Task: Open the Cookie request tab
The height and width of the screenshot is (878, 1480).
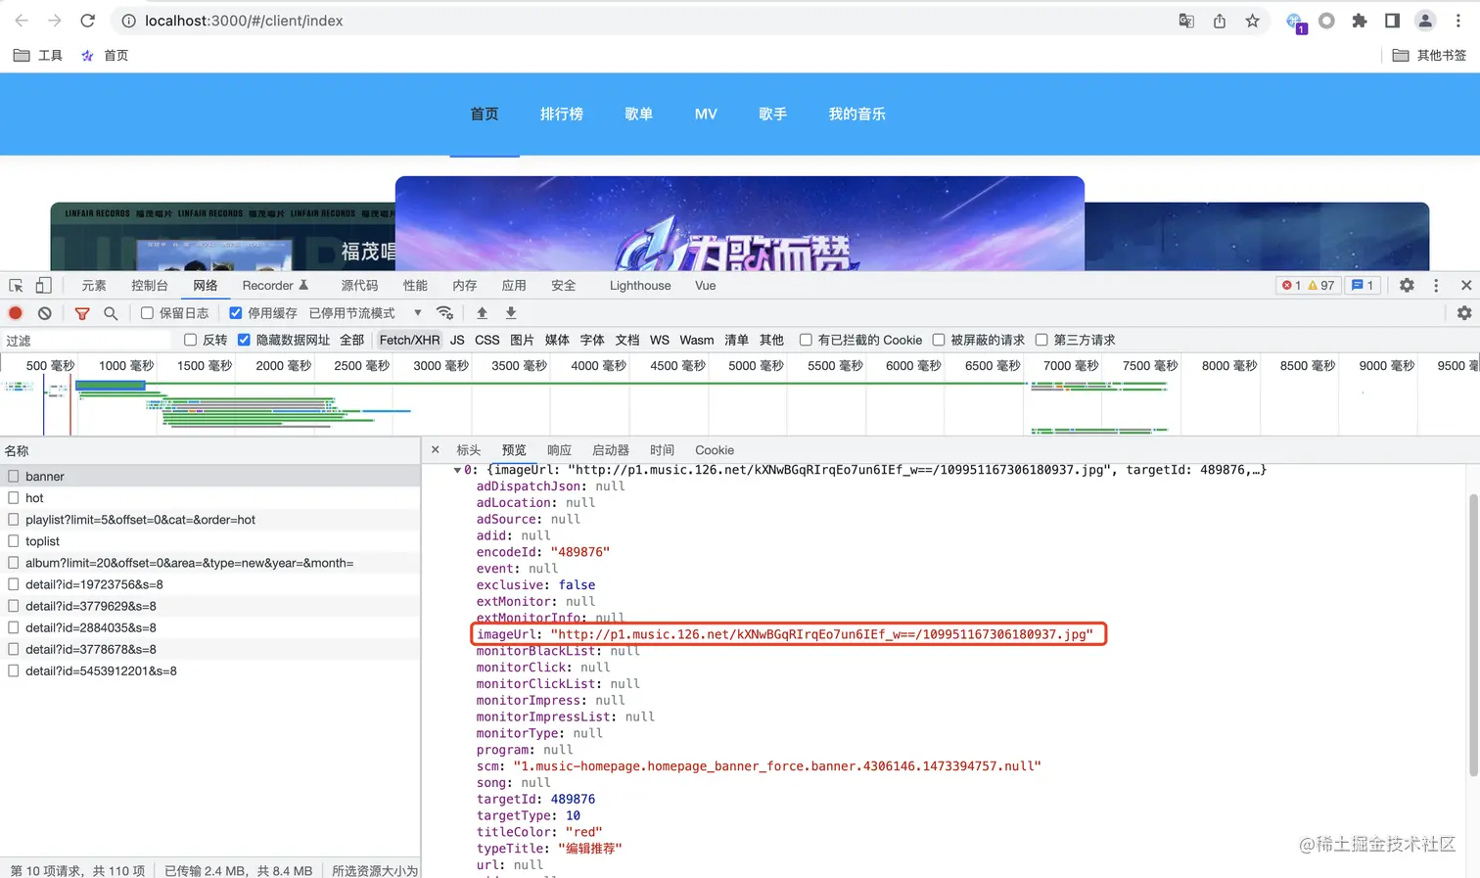Action: 715,450
